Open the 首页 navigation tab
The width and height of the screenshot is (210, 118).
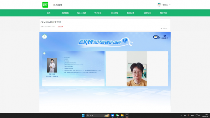click(x=49, y=13)
